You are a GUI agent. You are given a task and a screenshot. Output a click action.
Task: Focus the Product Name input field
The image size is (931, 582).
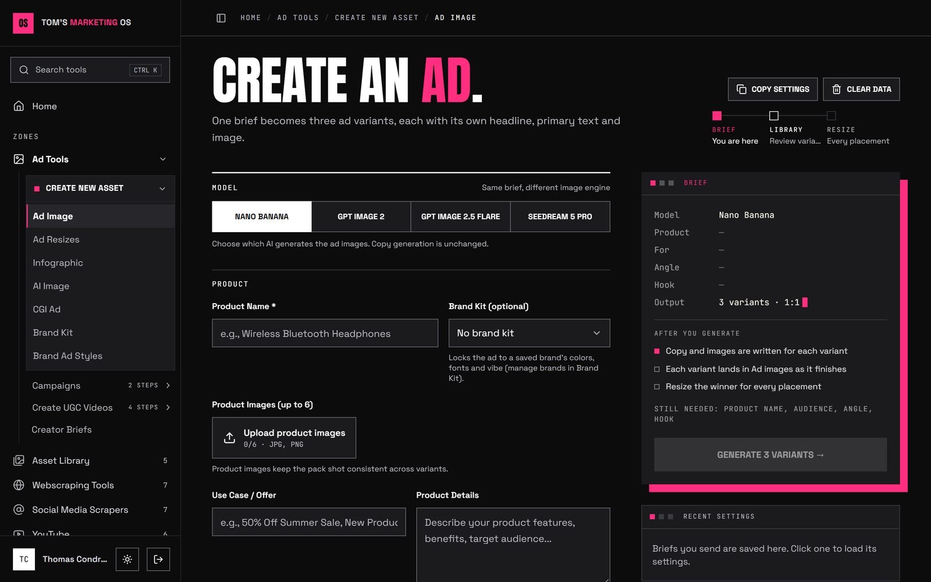pyautogui.click(x=325, y=333)
